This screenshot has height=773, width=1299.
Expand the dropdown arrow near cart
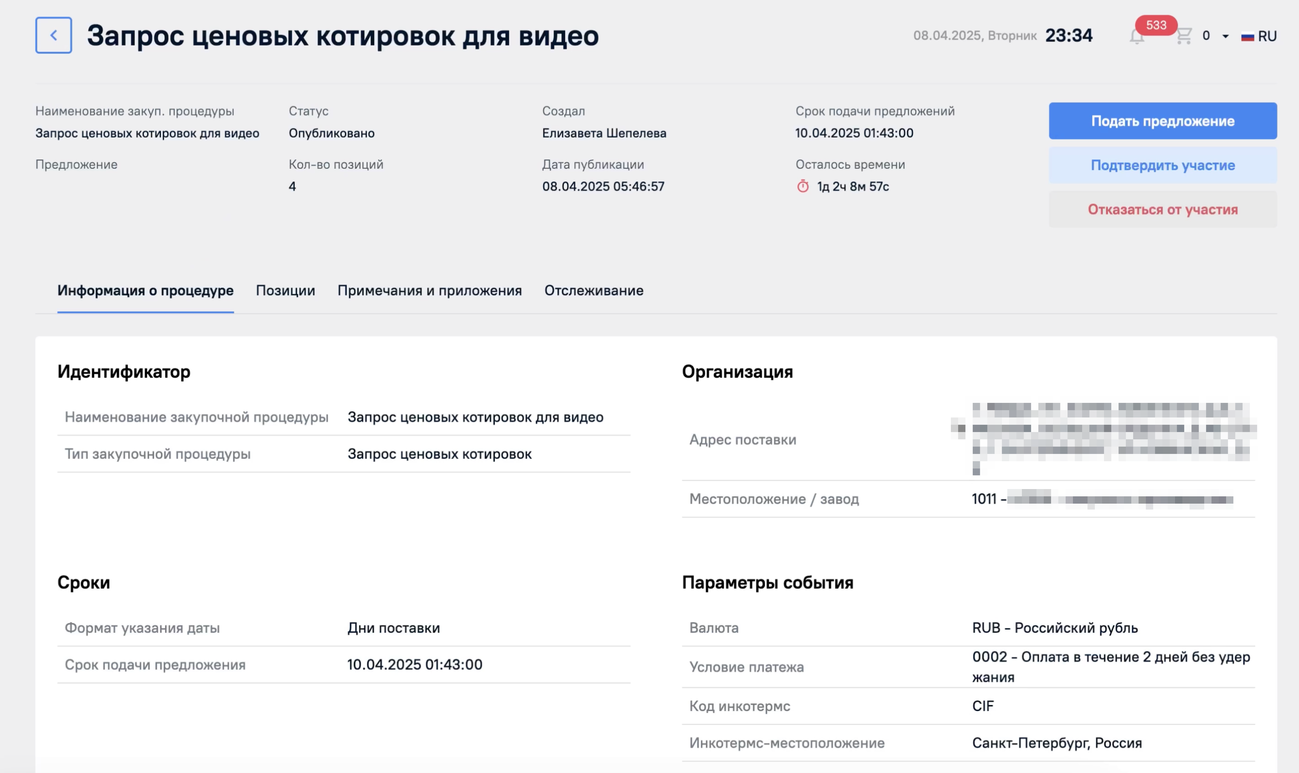(1226, 36)
